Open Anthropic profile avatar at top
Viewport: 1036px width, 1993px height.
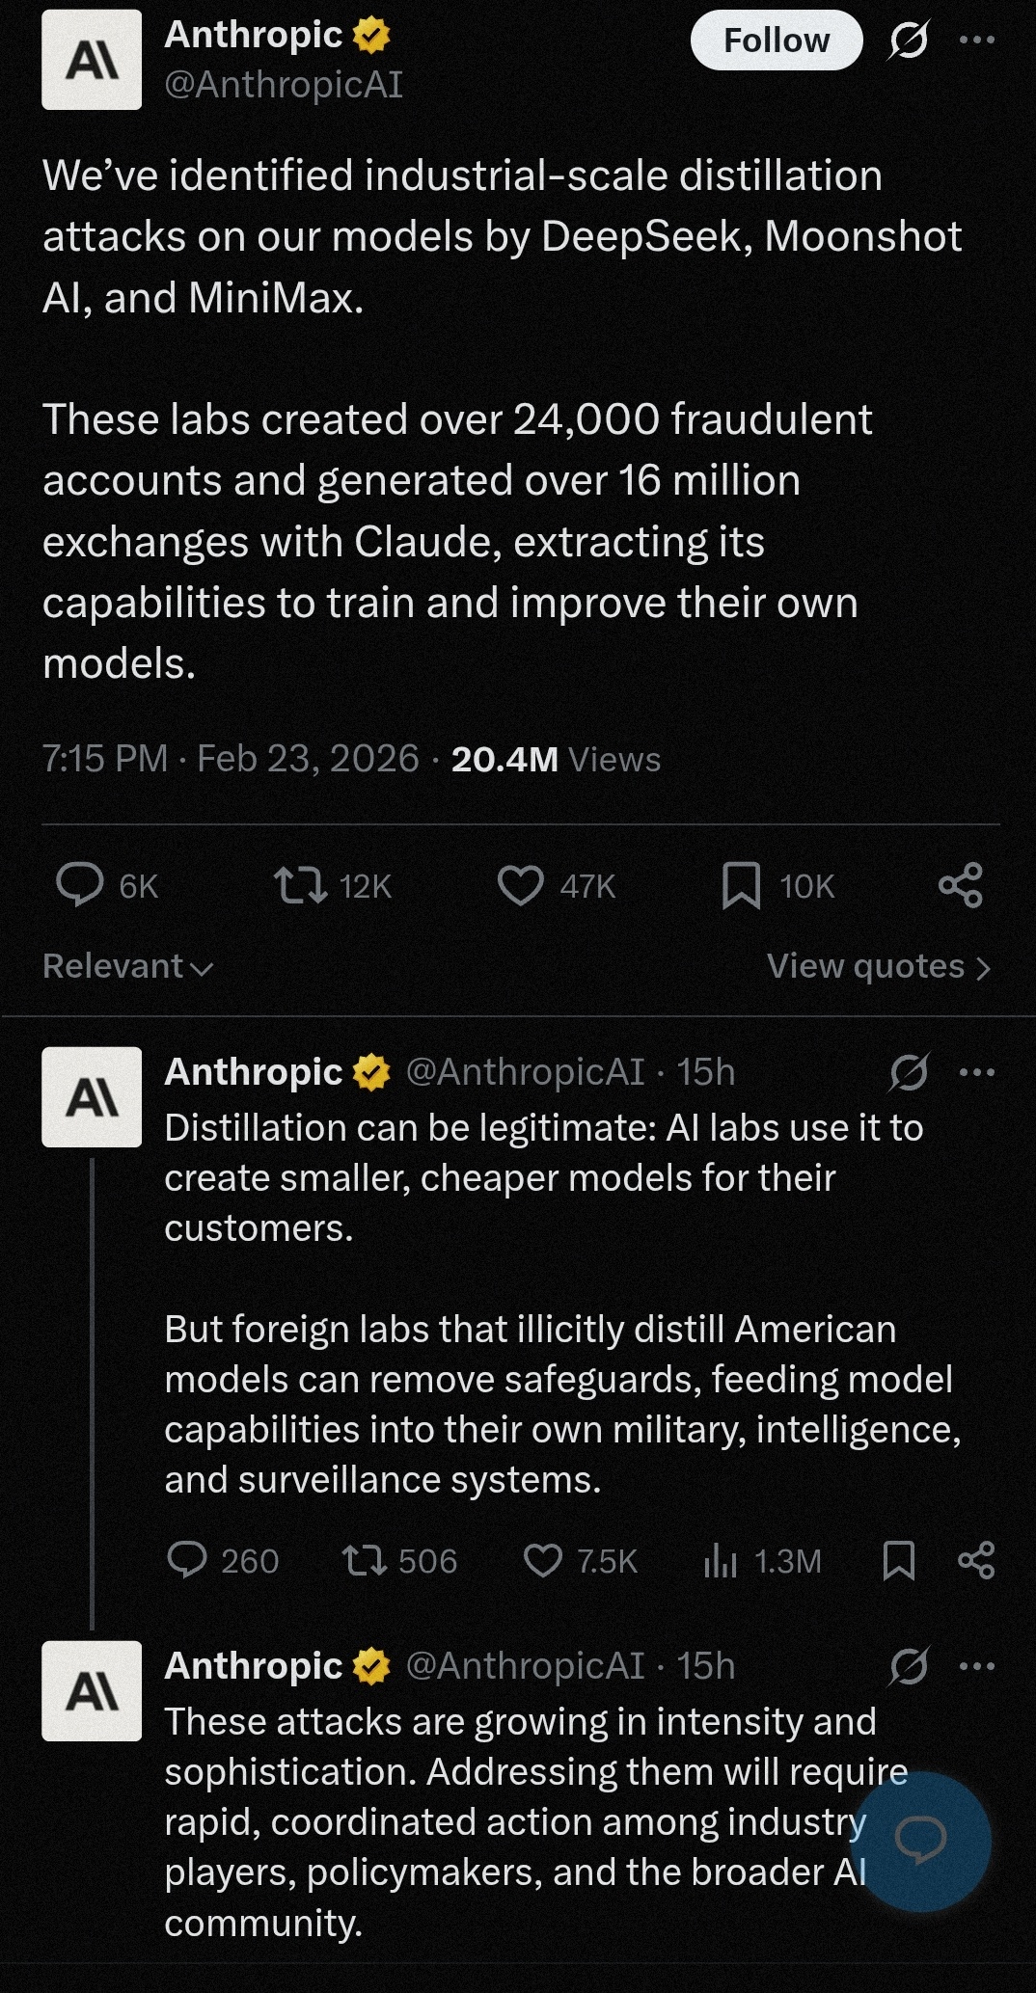[x=92, y=60]
